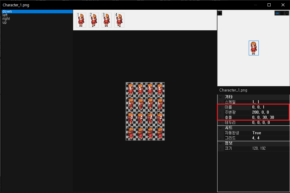Toggle the blue link icon in preview
The height and width of the screenshot is (193, 290).
click(277, 13)
